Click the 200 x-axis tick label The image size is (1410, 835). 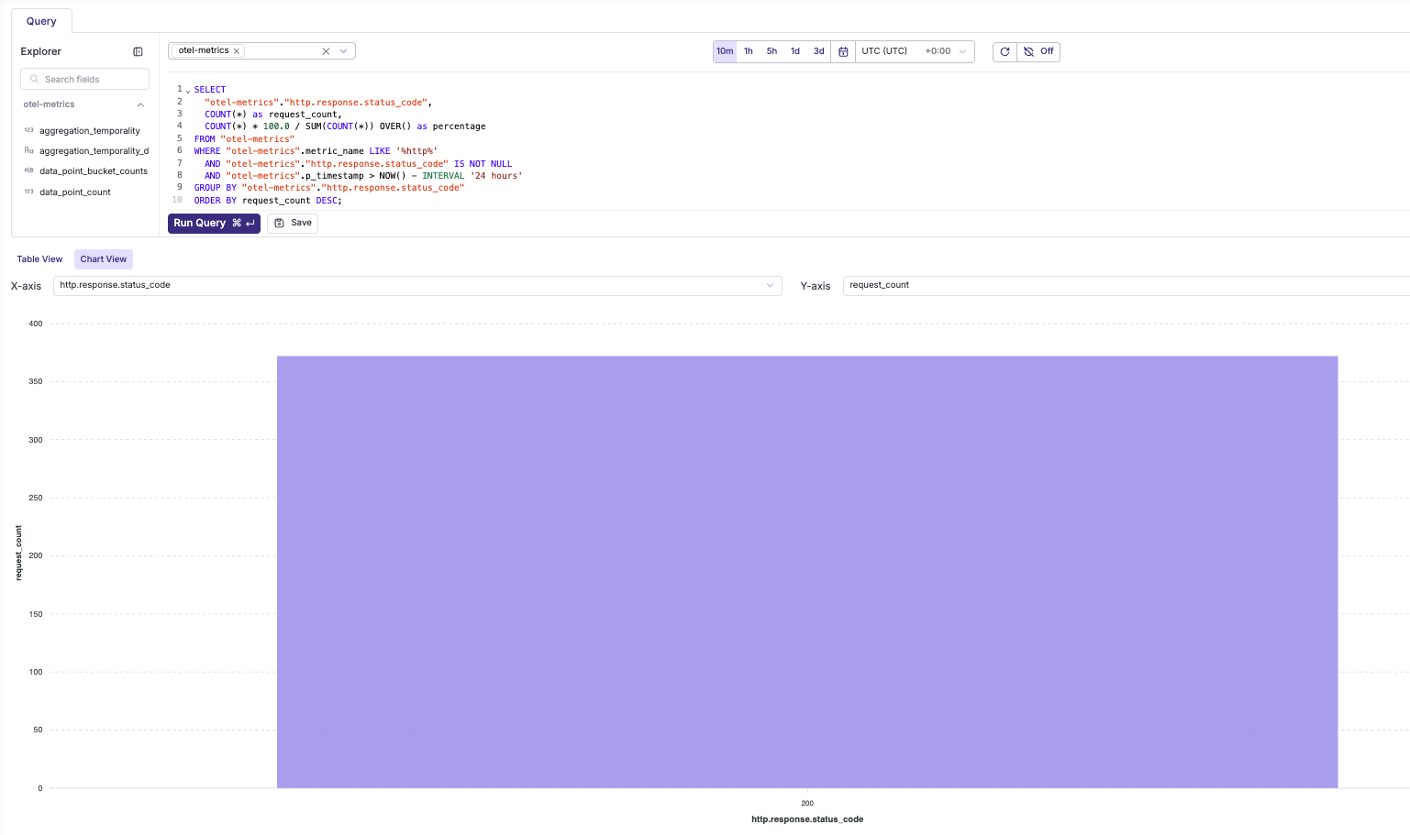[x=807, y=803]
